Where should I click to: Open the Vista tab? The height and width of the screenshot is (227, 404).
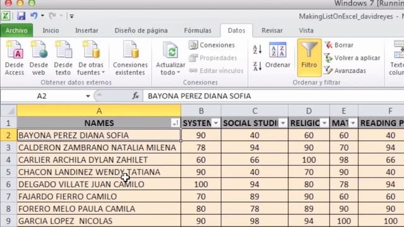pos(306,30)
